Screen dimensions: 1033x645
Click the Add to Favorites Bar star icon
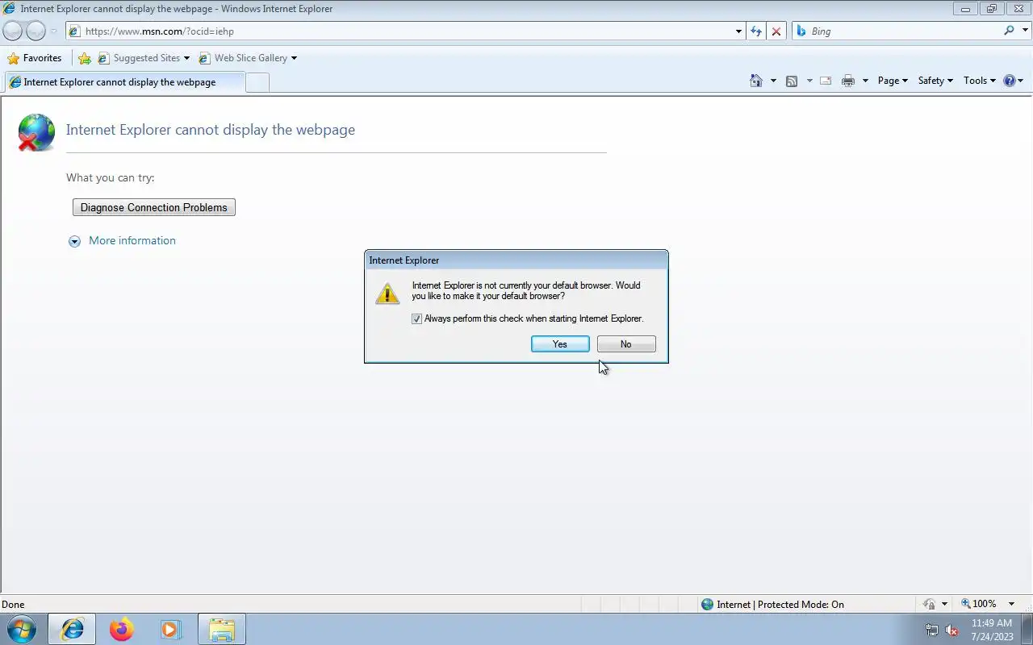(85, 58)
